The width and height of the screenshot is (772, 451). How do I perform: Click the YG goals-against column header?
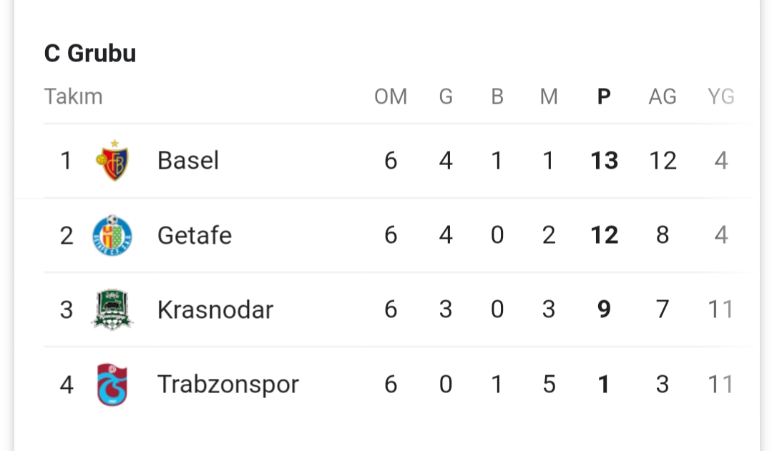click(720, 96)
